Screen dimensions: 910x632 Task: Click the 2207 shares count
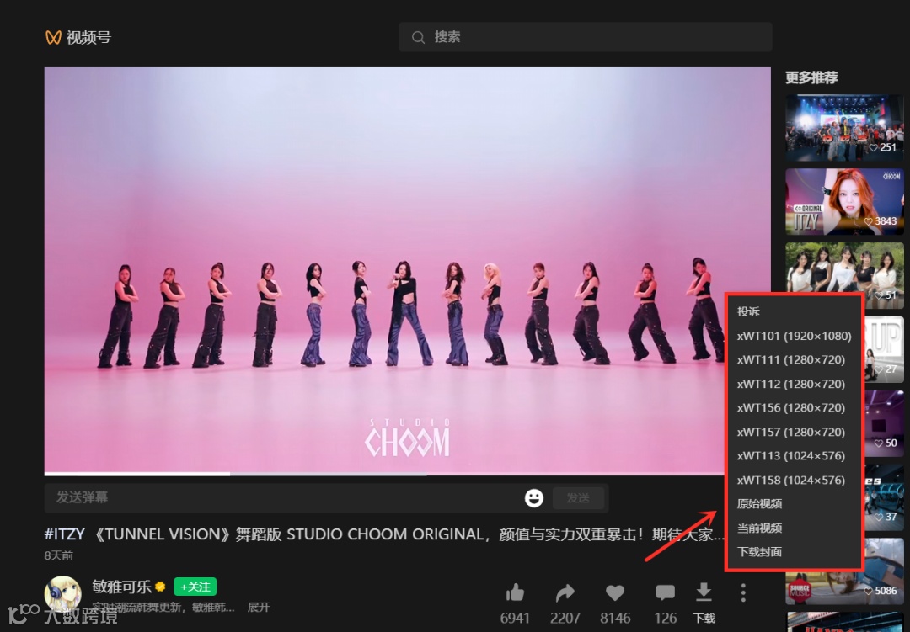(x=565, y=618)
